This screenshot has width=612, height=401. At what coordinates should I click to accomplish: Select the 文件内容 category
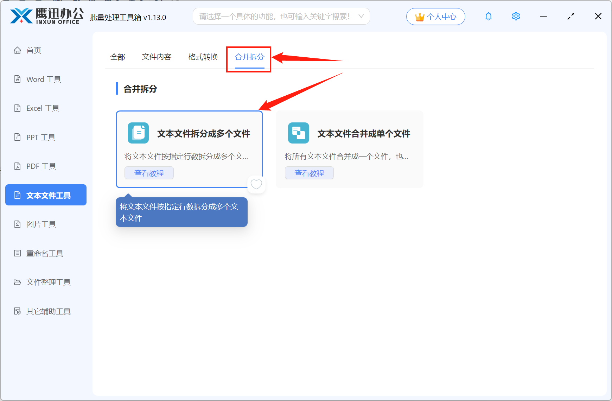(x=157, y=57)
